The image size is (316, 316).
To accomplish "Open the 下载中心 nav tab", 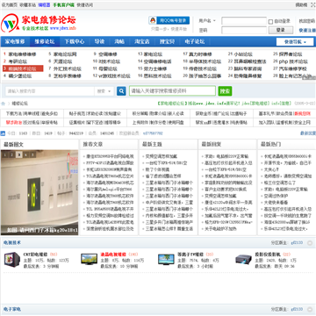I will pos(75,41).
